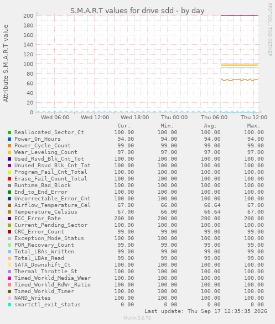Viewport: 275px width, 324px height.
Task: Click the NAND_Writes legend label
Action: pyautogui.click(x=32, y=298)
